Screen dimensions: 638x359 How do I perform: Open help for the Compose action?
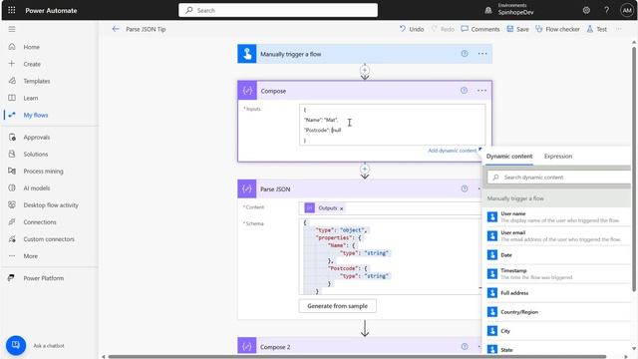click(464, 91)
